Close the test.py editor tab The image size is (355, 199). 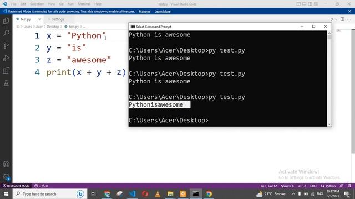[x=39, y=19]
